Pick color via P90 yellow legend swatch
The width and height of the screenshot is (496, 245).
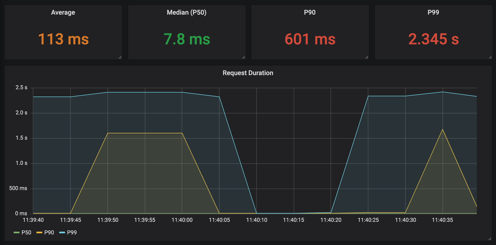click(x=39, y=232)
